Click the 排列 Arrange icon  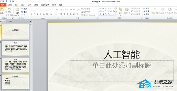tap(120, 10)
